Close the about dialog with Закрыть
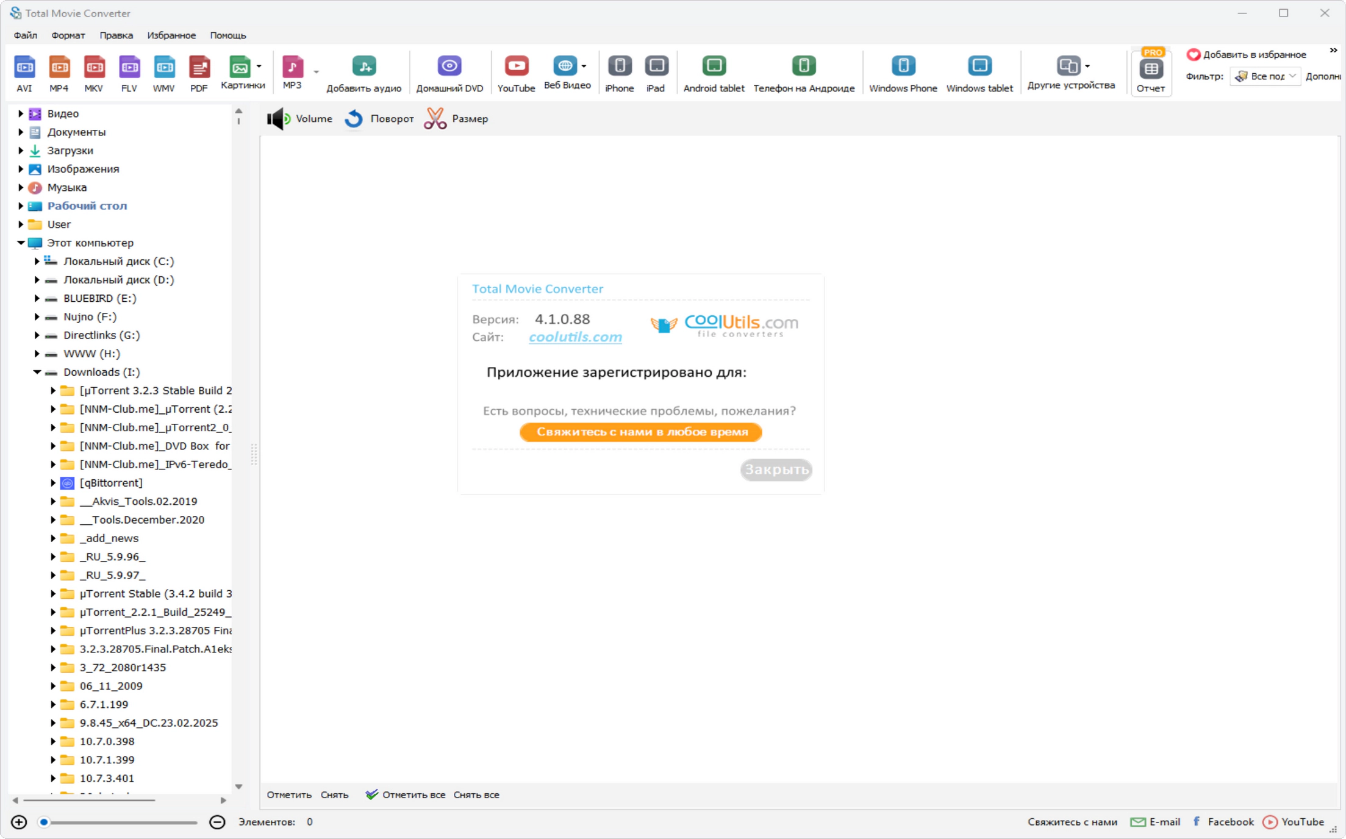 tap(776, 469)
